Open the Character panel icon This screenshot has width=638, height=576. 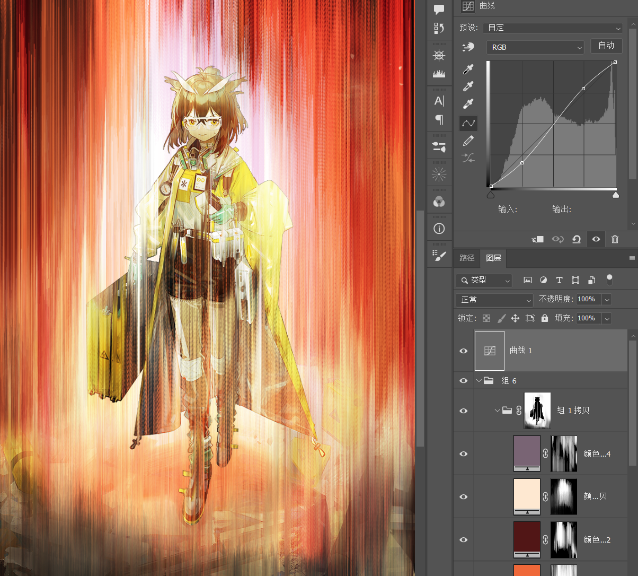coord(439,101)
